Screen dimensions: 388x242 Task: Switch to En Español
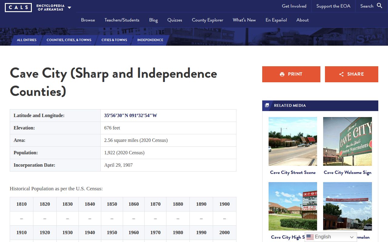click(x=276, y=20)
